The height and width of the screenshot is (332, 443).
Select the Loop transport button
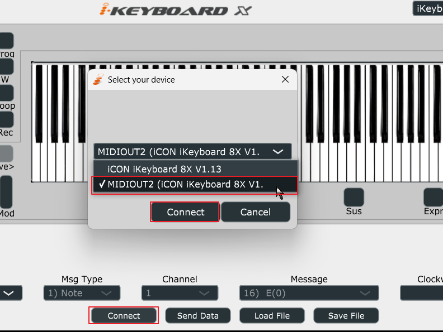(x=6, y=93)
